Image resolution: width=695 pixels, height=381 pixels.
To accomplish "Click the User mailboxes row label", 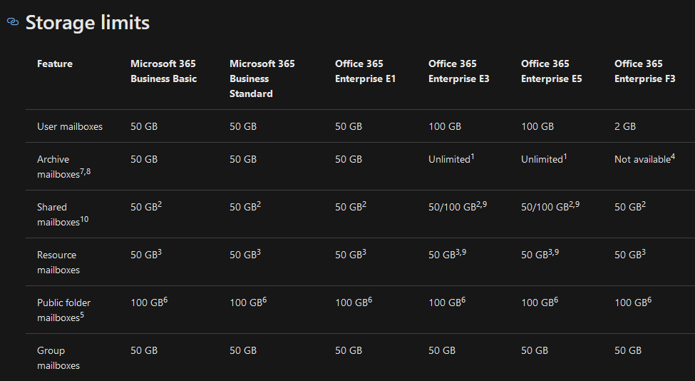I will [x=70, y=126].
